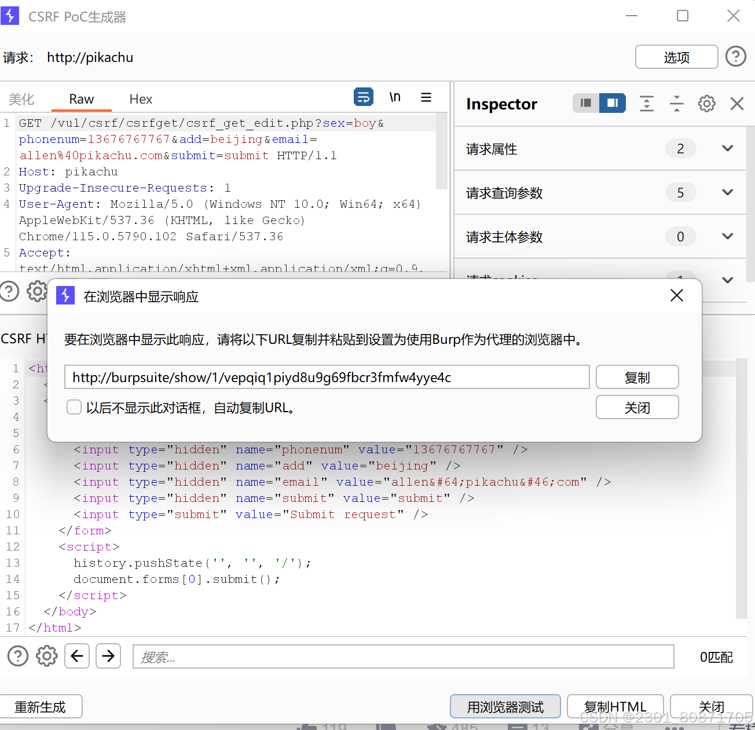Click the CSRF HTML vertical scrollbar
Viewport: 755px width, 730px height.
pyautogui.click(x=742, y=489)
